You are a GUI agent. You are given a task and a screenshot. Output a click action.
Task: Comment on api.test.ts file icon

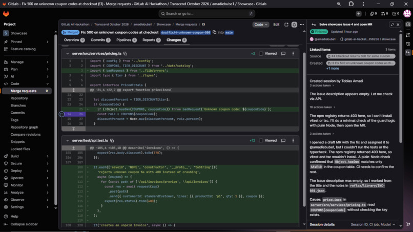click(x=283, y=141)
